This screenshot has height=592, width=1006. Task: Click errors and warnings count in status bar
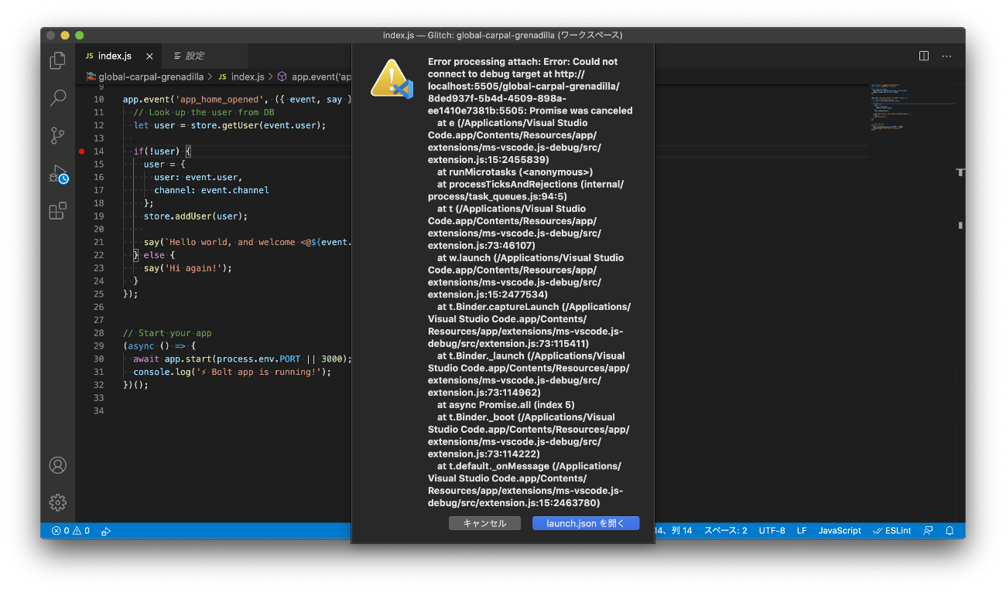(70, 531)
